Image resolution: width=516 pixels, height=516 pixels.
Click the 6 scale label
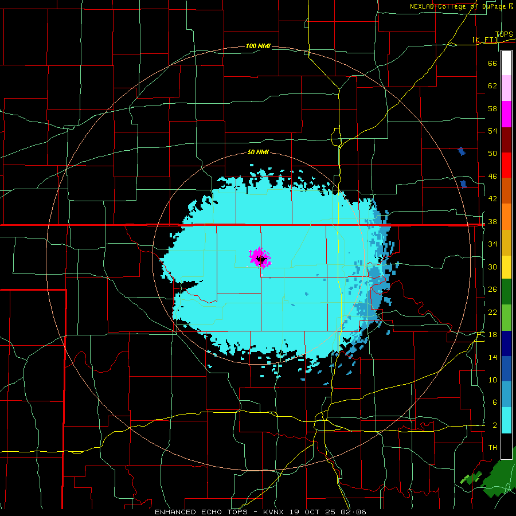pyautogui.click(x=494, y=402)
